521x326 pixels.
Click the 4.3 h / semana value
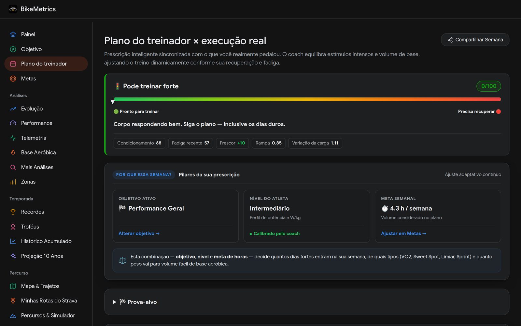coord(411,208)
